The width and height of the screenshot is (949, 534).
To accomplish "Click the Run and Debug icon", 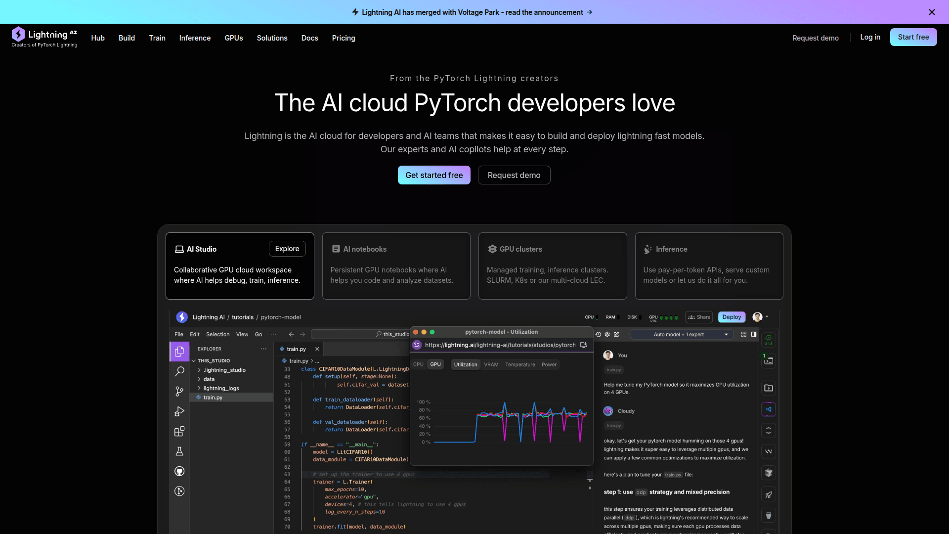I will [179, 411].
